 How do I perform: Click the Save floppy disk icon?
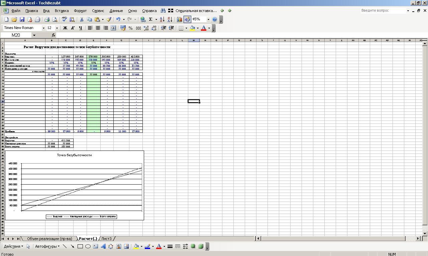coord(22,19)
